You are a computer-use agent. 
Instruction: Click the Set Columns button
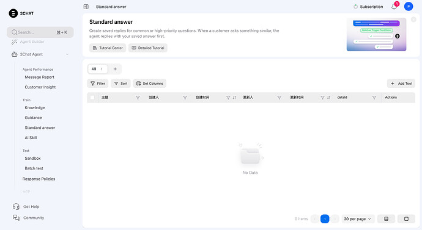tap(149, 84)
